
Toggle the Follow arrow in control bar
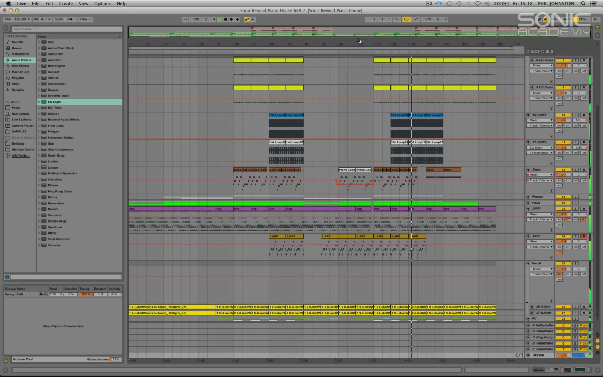coord(185,19)
